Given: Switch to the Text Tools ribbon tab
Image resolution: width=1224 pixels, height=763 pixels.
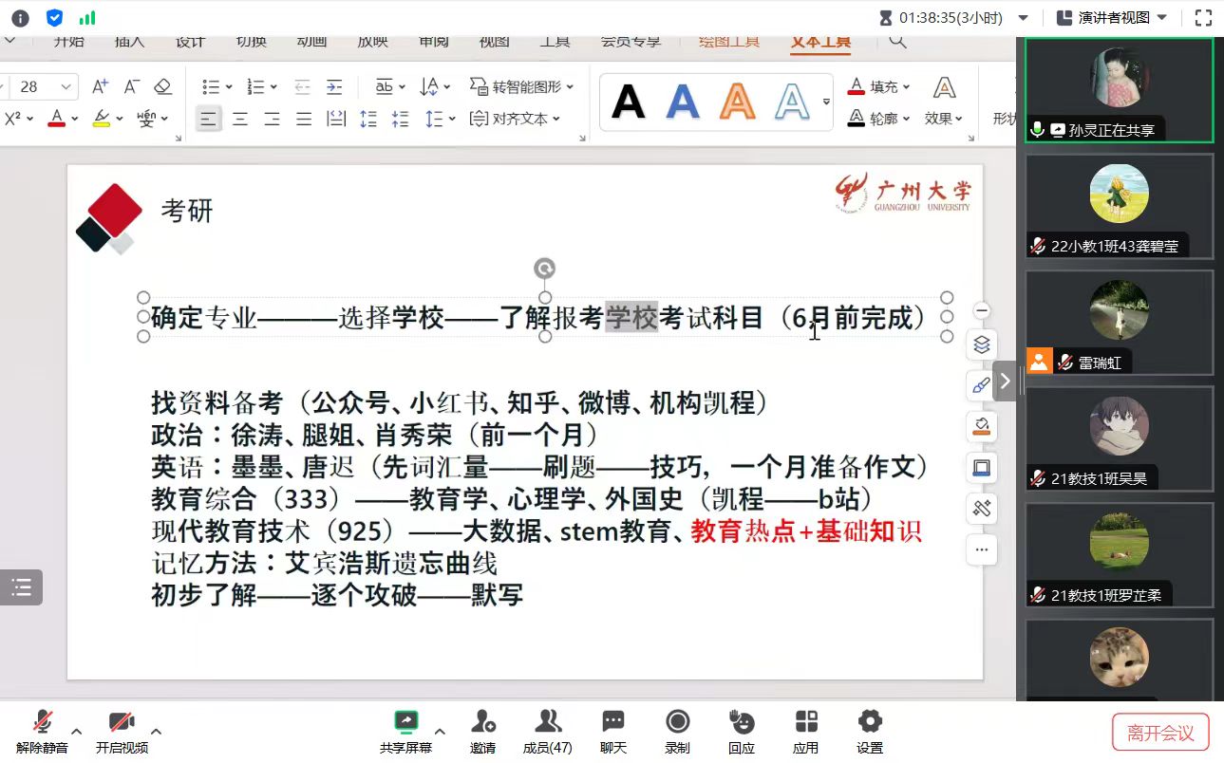Looking at the screenshot, I should point(820,42).
